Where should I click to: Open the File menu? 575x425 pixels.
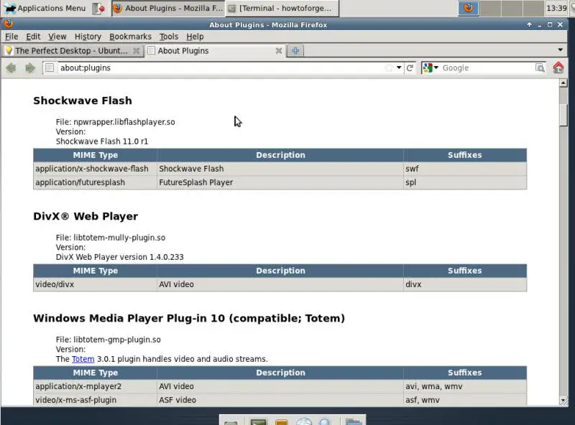(11, 37)
